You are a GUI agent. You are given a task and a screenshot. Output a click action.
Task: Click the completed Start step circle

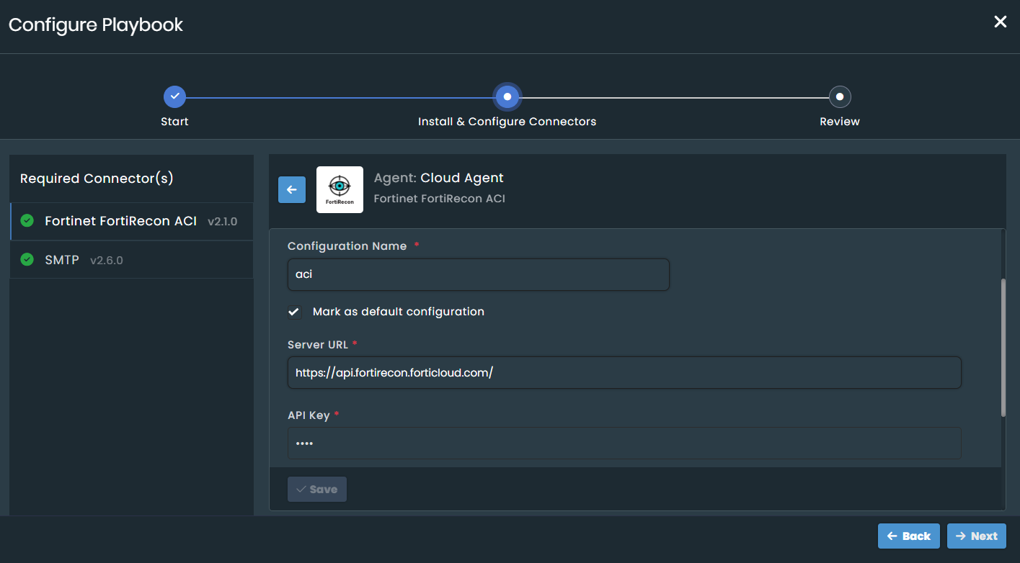pos(174,96)
